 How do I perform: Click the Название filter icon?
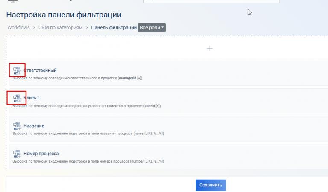[17, 126]
